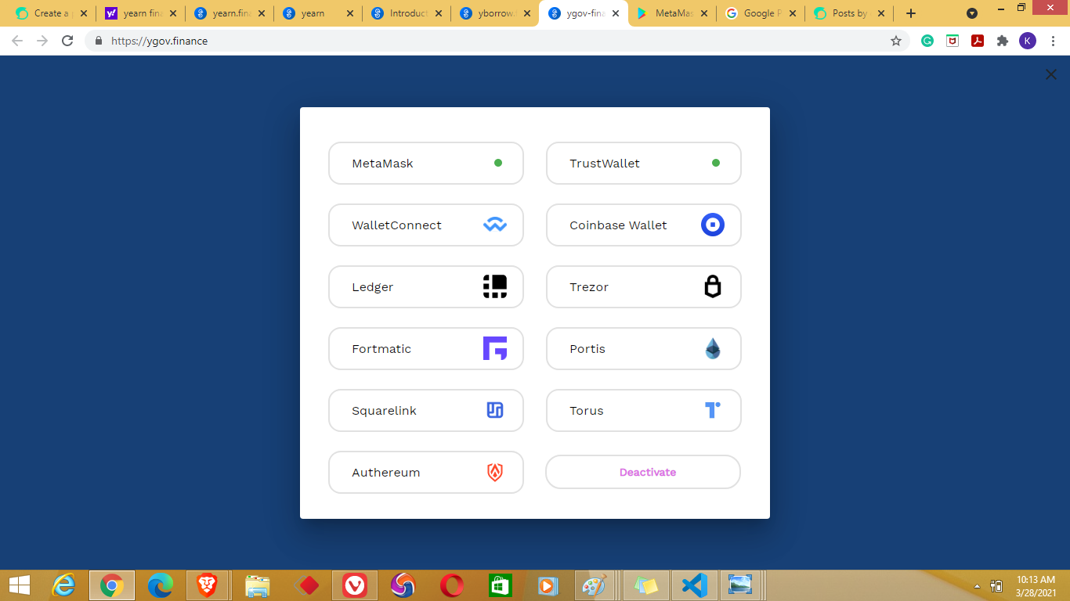Switch to the 'Create a' browser tab
The width and height of the screenshot is (1070, 601).
[52, 13]
